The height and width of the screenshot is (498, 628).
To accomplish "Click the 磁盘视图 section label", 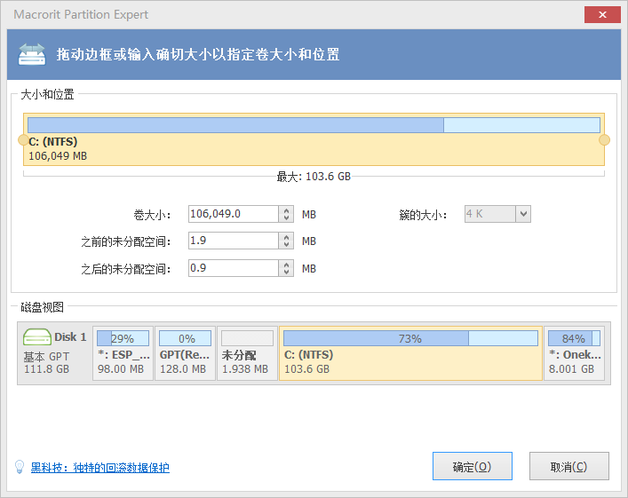I will pyautogui.click(x=42, y=307).
